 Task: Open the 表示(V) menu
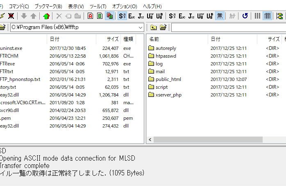click(76, 6)
